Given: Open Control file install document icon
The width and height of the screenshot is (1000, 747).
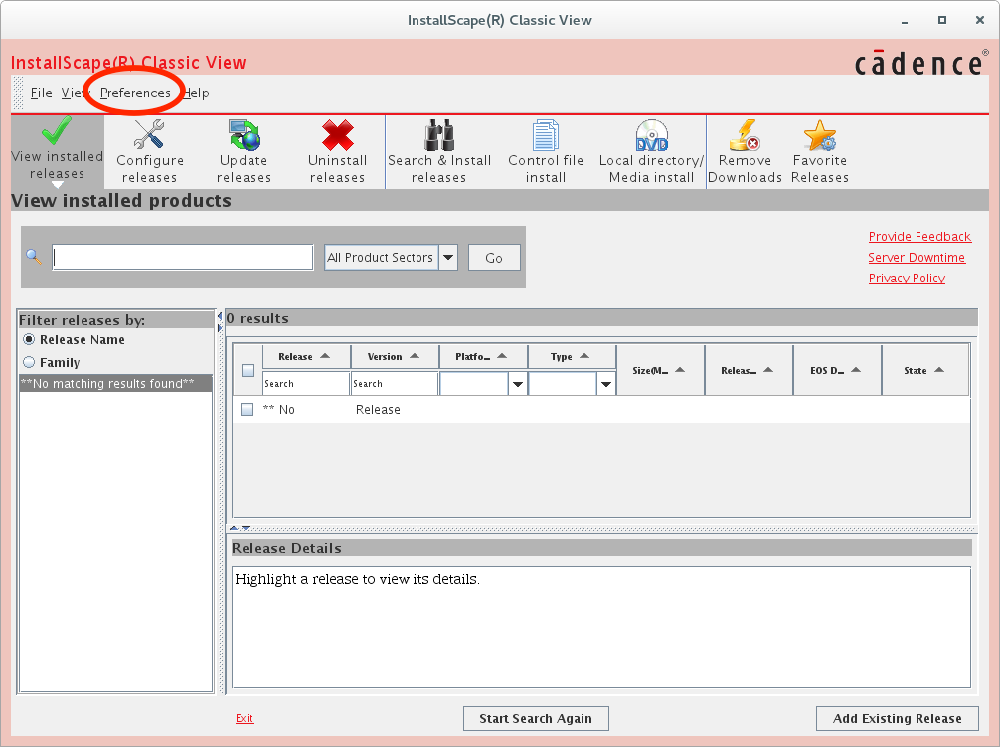Looking at the screenshot, I should (x=546, y=134).
